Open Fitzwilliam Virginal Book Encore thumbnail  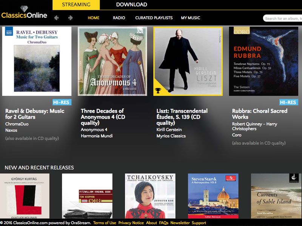87,196
